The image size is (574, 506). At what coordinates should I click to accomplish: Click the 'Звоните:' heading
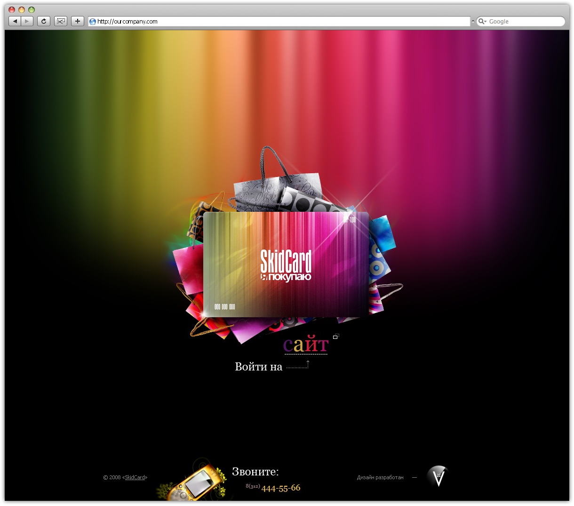(255, 472)
